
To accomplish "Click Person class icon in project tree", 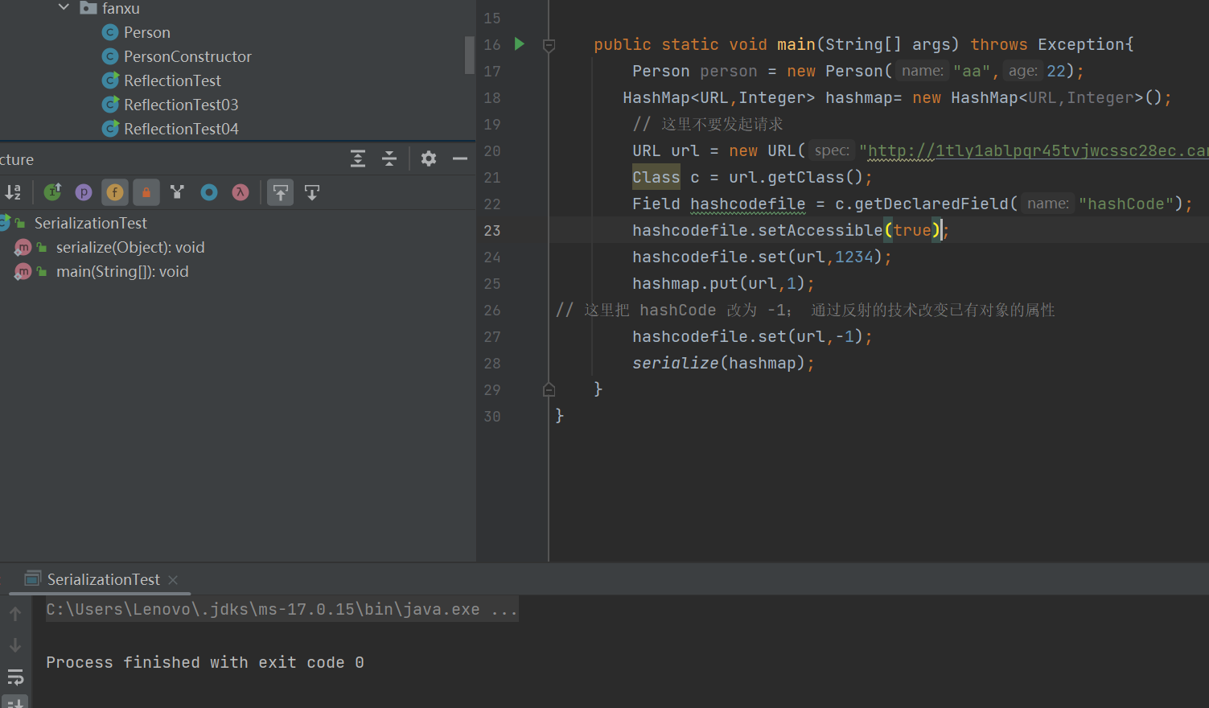I will coord(111,32).
